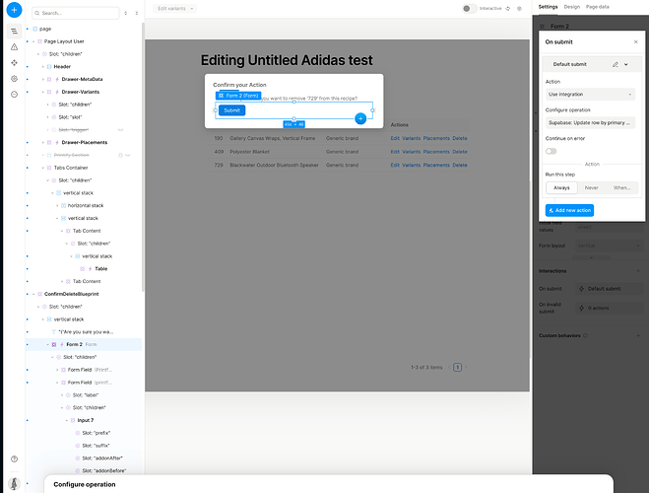Select Never for Run this step

591,188
